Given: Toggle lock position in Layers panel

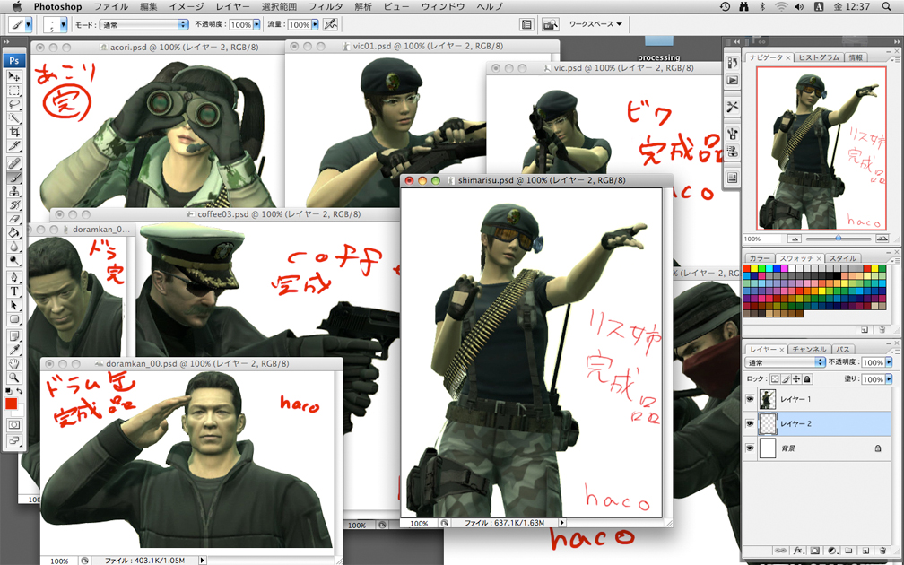Looking at the screenshot, I should (796, 378).
